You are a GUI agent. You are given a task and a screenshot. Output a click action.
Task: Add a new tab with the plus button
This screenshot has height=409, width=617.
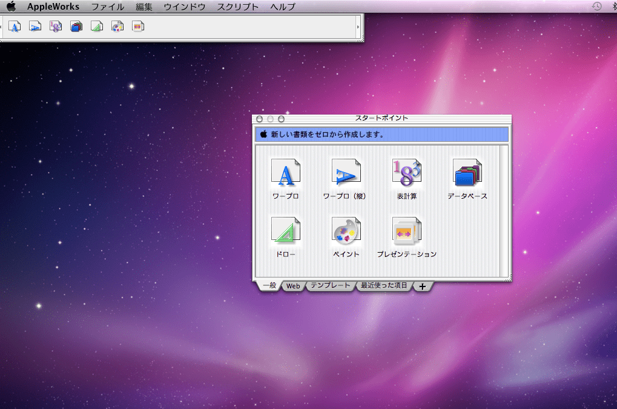pyautogui.click(x=422, y=287)
